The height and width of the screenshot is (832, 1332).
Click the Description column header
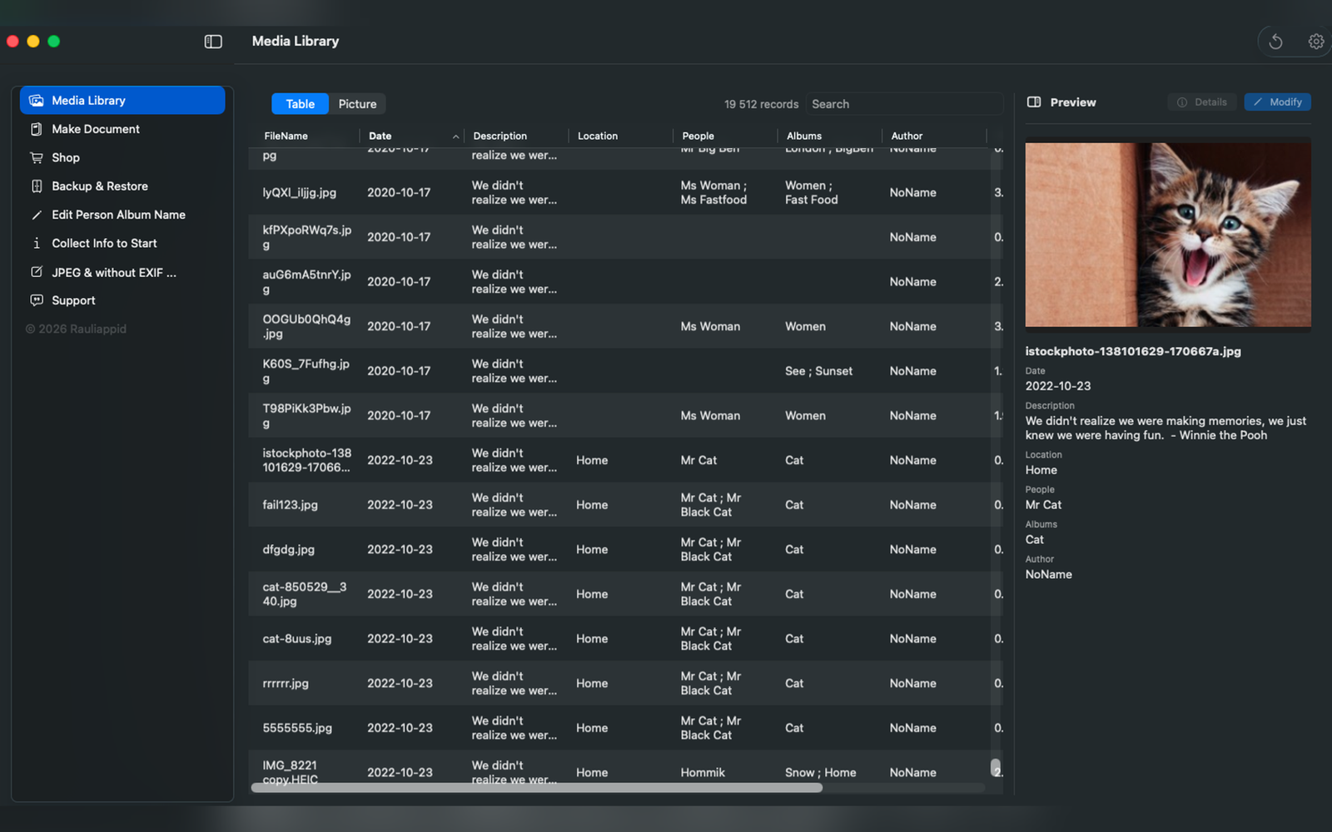(516, 136)
